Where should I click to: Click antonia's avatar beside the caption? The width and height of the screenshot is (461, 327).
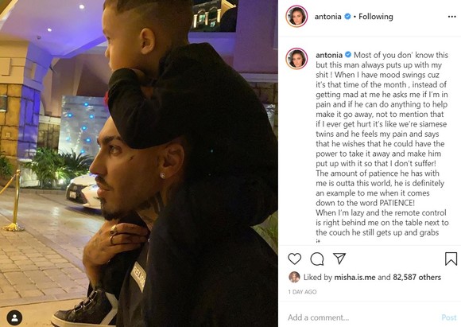[296, 58]
